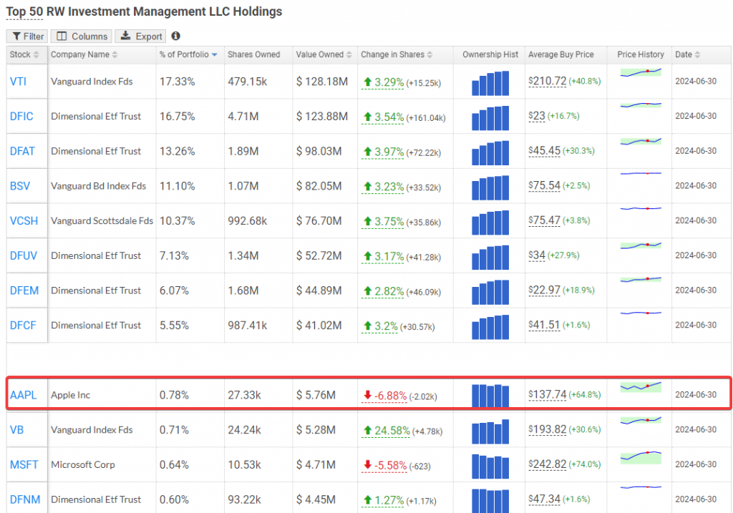Image resolution: width=733 pixels, height=513 pixels.
Task: Open the Columns chooser button
Action: [x=82, y=36]
